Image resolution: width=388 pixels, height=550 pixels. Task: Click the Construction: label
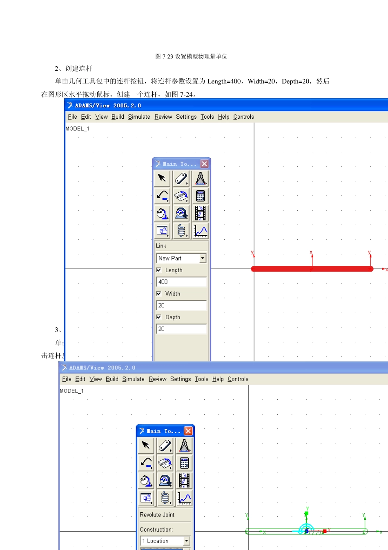click(156, 530)
